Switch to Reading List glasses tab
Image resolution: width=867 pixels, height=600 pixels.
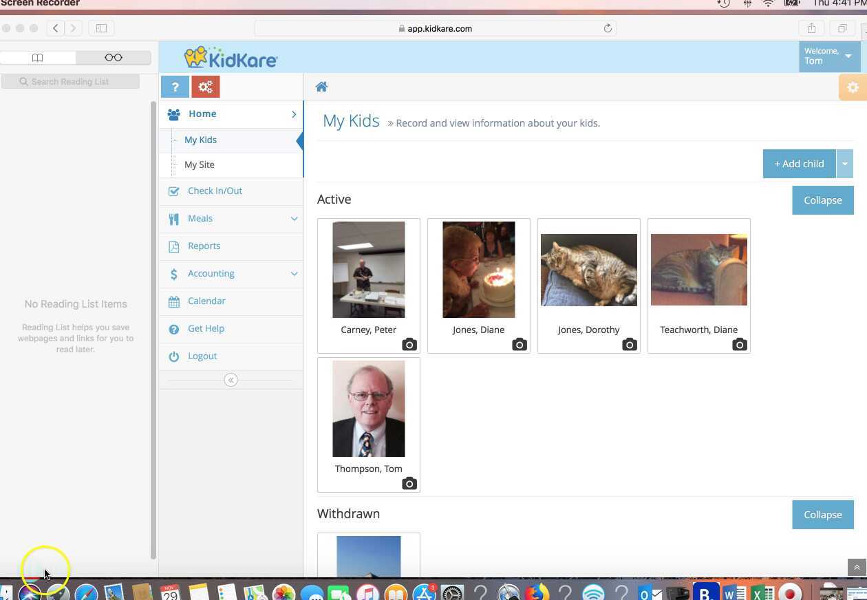(x=114, y=58)
